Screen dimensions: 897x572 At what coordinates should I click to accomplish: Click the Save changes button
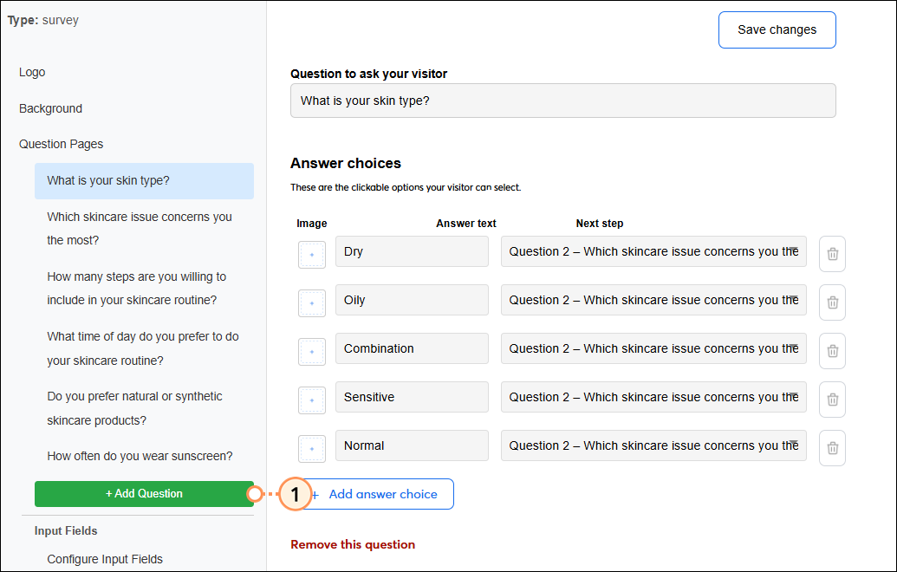click(x=777, y=29)
